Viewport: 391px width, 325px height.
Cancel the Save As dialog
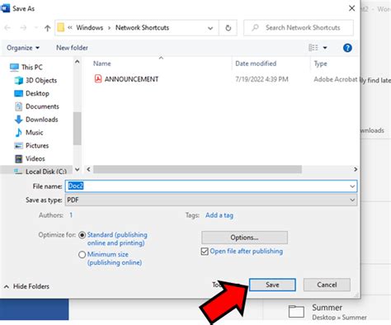(327, 285)
